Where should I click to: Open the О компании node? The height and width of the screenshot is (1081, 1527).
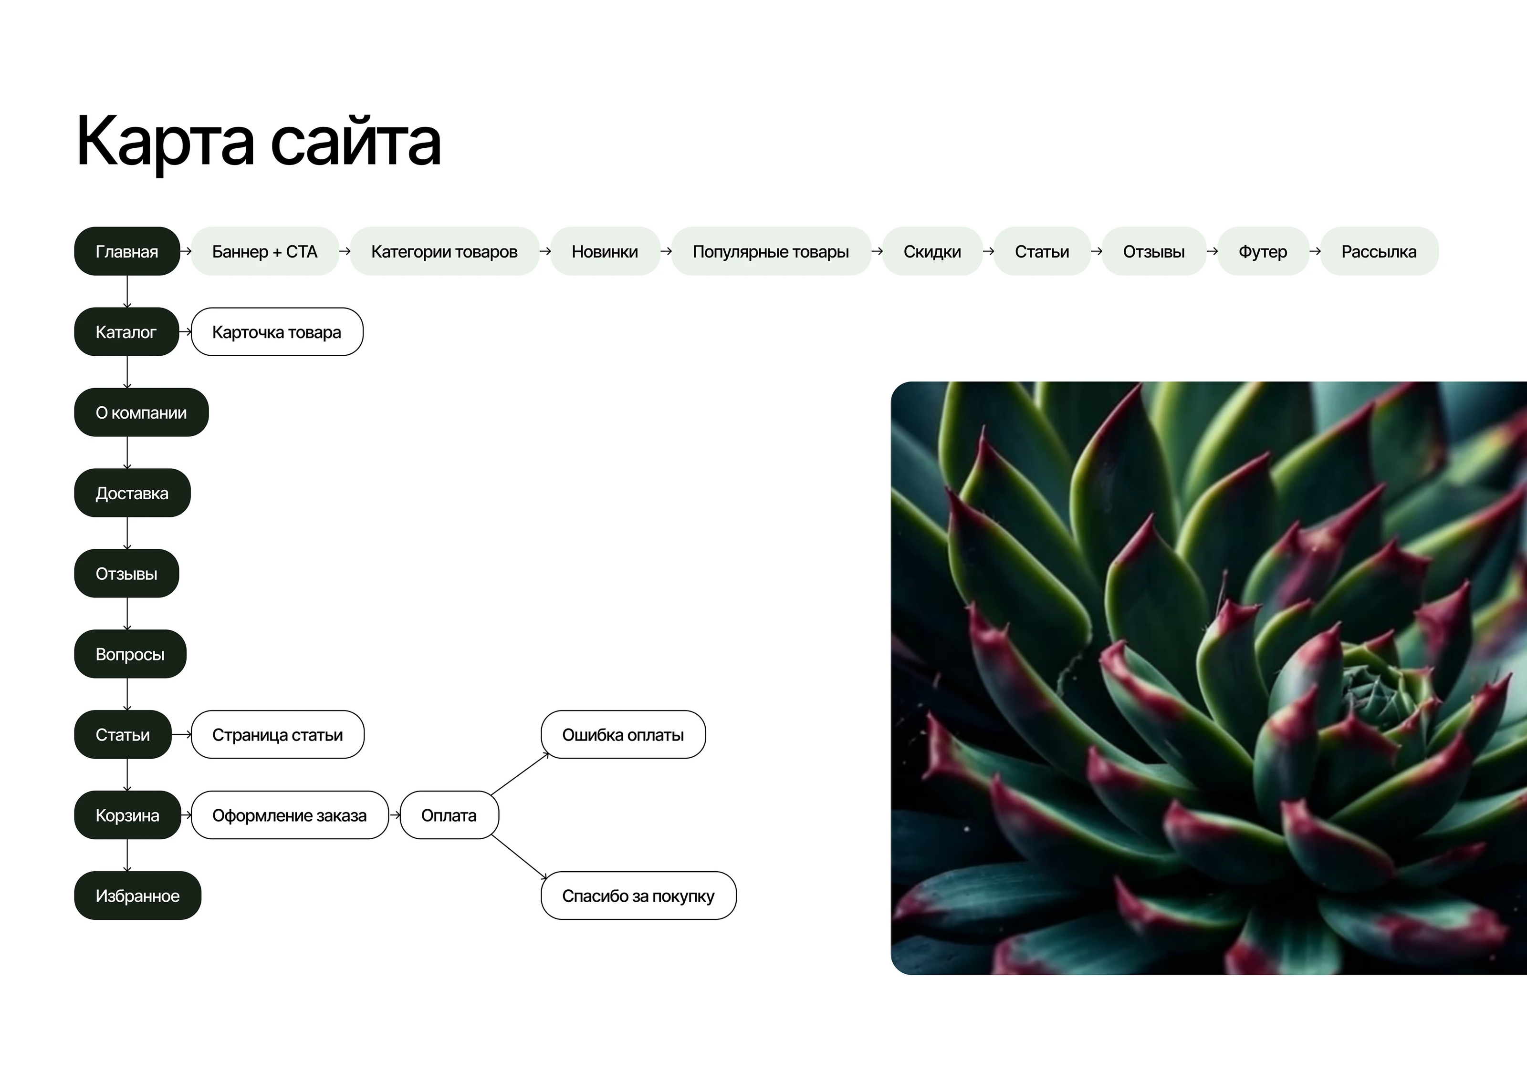pos(141,412)
